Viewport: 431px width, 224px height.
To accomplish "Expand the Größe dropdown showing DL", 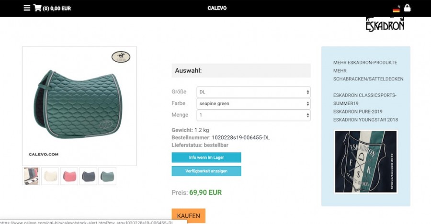I will (253, 92).
